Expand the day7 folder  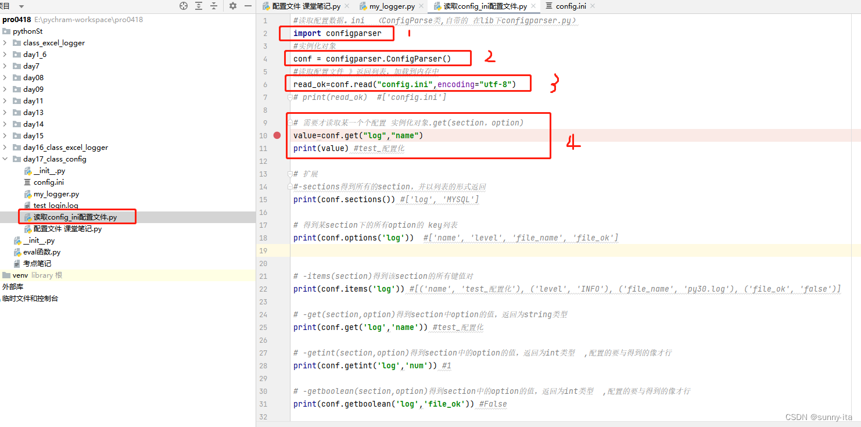point(5,66)
